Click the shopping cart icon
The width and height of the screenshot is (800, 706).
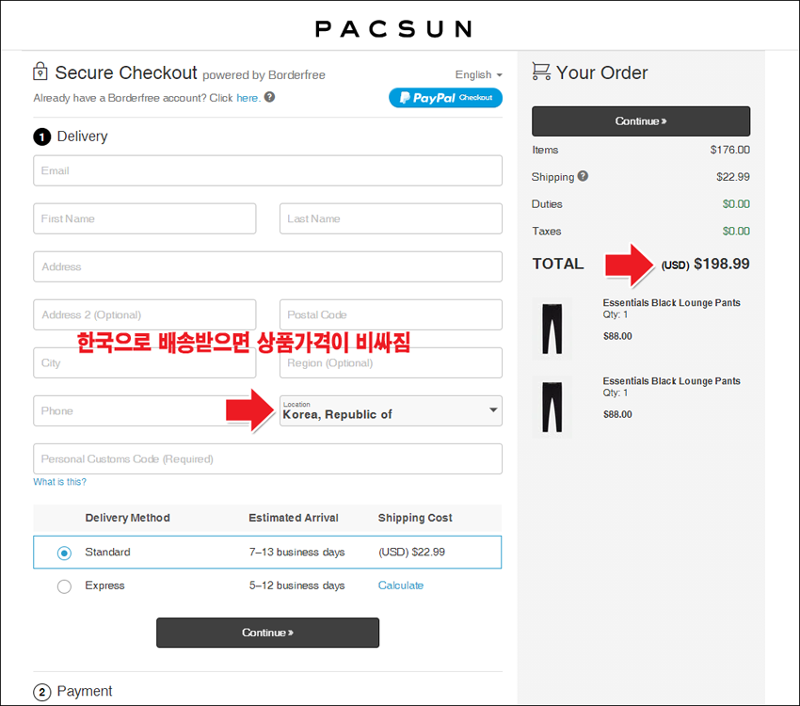pyautogui.click(x=541, y=72)
